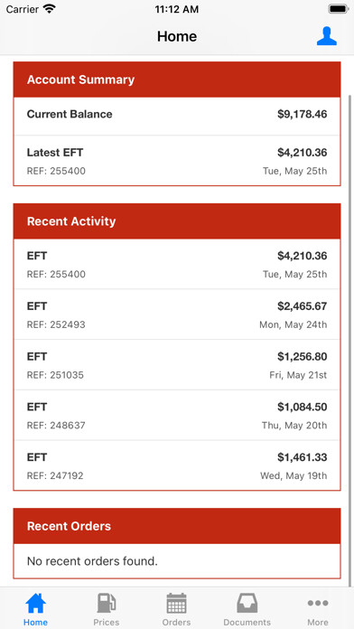Open EFT entry REF 248637
The height and width of the screenshot is (629, 354).
point(177,415)
